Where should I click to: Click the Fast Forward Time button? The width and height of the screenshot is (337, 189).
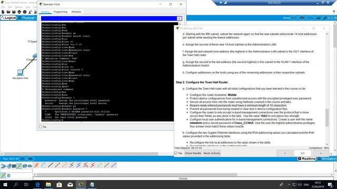pyautogui.click(x=31, y=159)
